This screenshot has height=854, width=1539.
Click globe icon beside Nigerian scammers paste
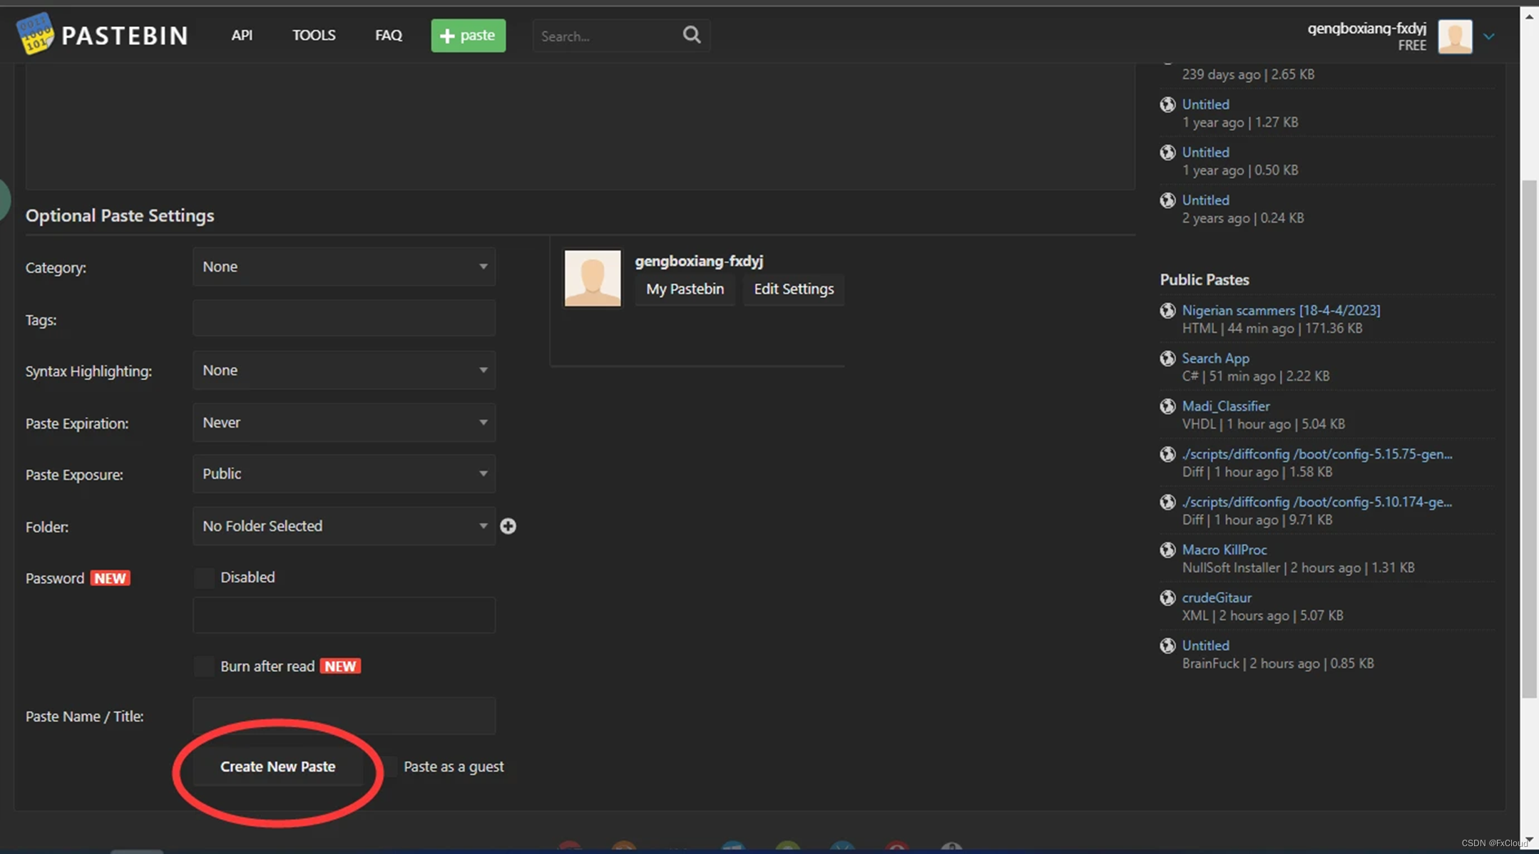[x=1167, y=310]
